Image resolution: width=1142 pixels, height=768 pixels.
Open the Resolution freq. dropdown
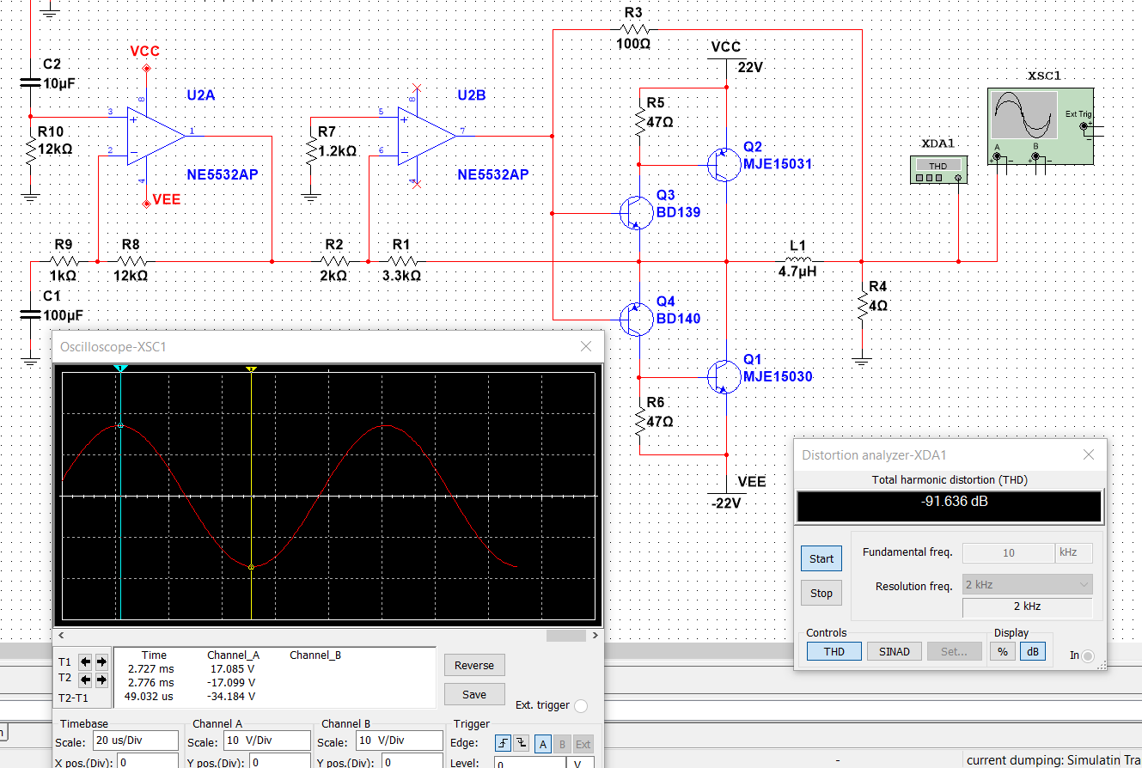(1028, 585)
